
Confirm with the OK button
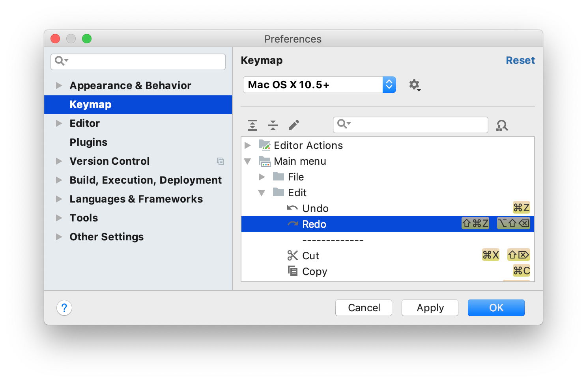click(x=496, y=308)
